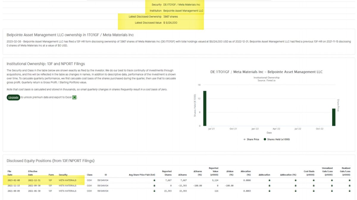
Task: Click file date cell '2021-11-15'
Action: click(x=13, y=186)
